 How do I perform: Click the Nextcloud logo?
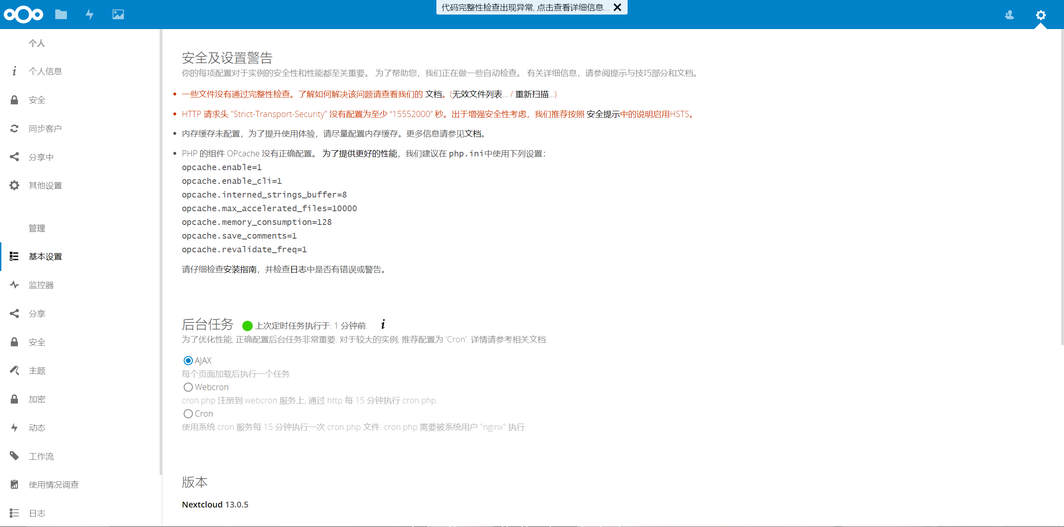coord(23,15)
